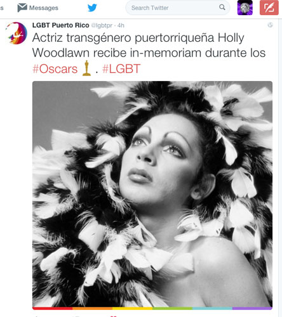Open the Messages tab label
This screenshot has width=282, height=317.
pyautogui.click(x=44, y=8)
